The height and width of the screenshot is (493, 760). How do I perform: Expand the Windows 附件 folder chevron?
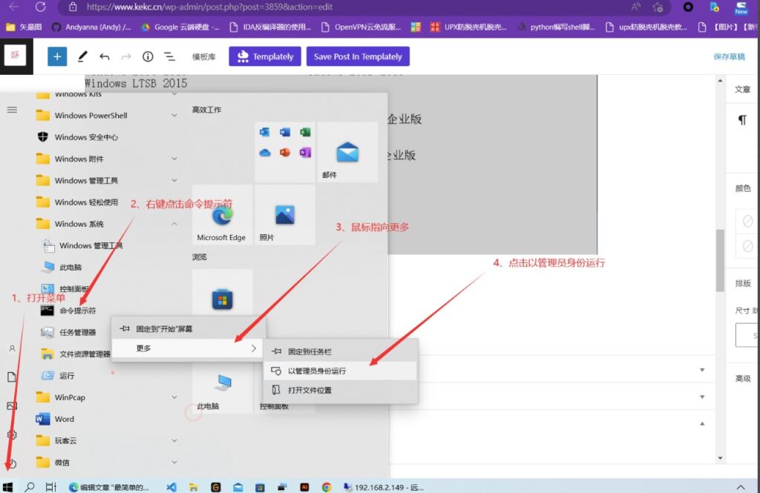point(173,159)
